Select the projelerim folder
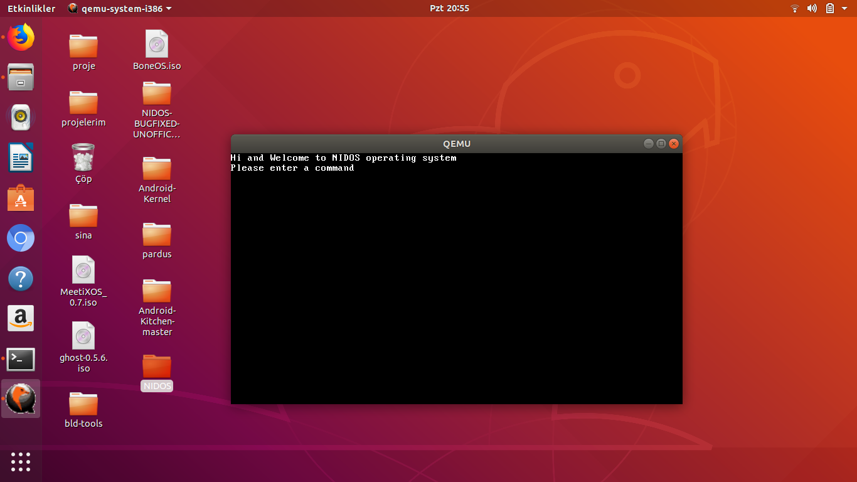 coord(83,109)
